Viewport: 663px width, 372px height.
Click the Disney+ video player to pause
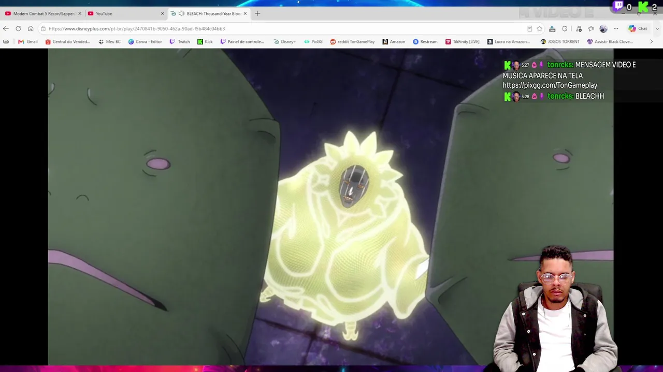330,207
